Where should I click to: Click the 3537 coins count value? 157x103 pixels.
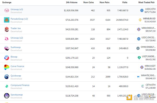92,20
